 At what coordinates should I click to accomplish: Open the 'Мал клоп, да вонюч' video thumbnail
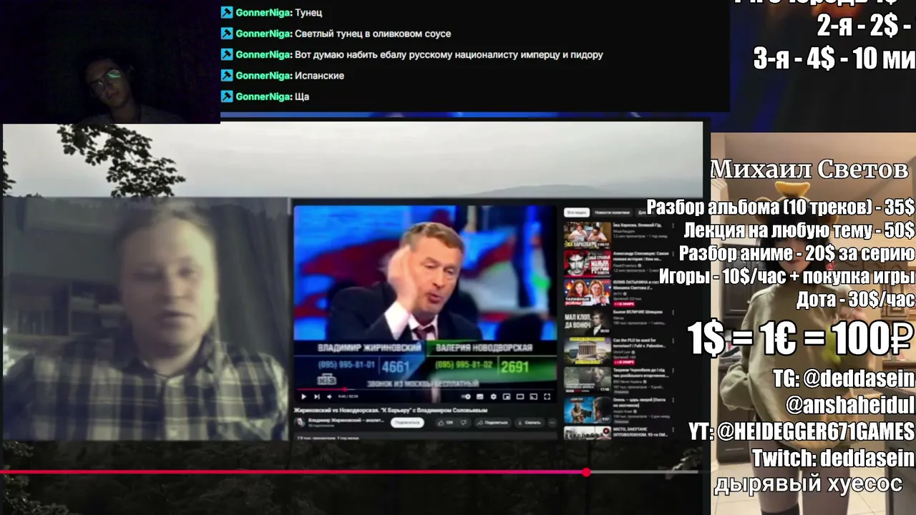(x=587, y=322)
